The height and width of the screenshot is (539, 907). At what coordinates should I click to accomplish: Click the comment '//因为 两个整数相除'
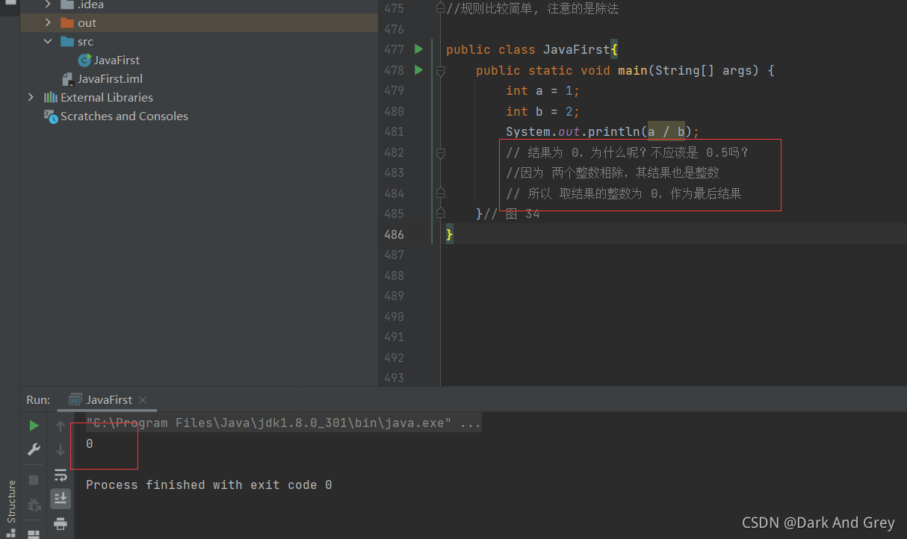[613, 173]
